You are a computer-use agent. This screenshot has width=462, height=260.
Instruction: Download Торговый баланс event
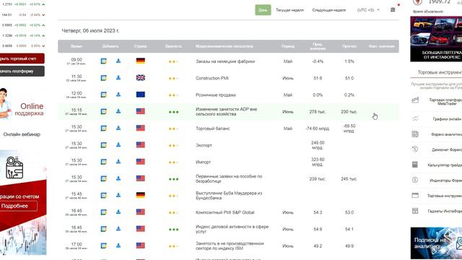point(118,128)
